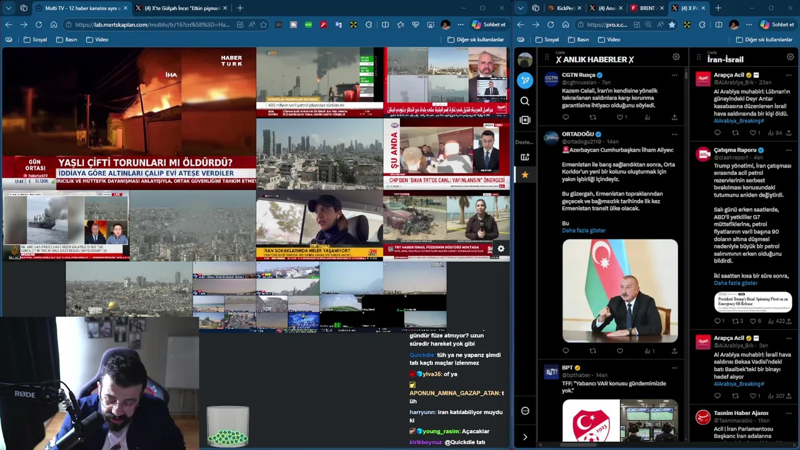800x450 pixels.
Task: Switch to (4) Ana X tab
Action: click(605, 8)
